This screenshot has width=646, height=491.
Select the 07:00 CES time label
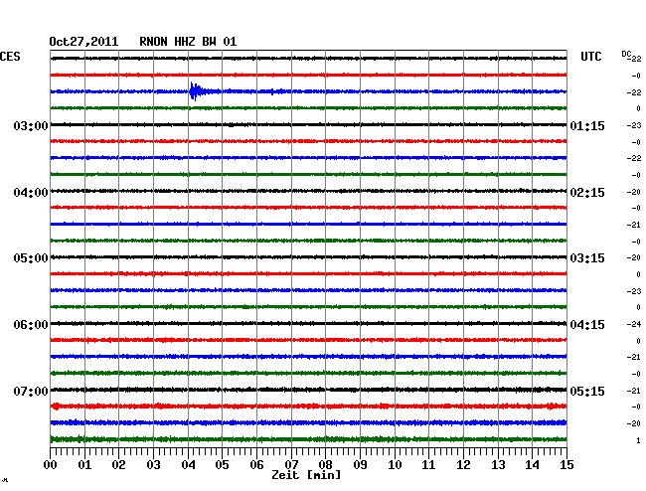pos(31,391)
